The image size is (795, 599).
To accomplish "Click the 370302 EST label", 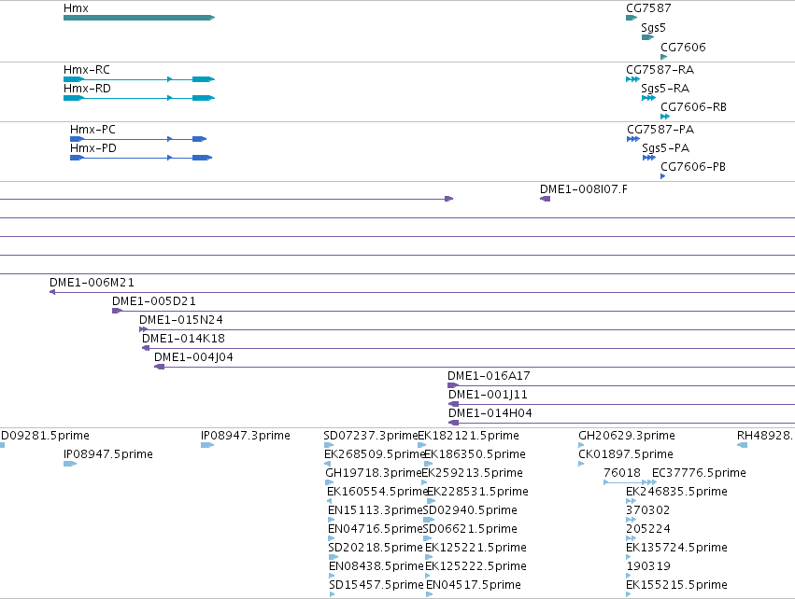I will (648, 509).
